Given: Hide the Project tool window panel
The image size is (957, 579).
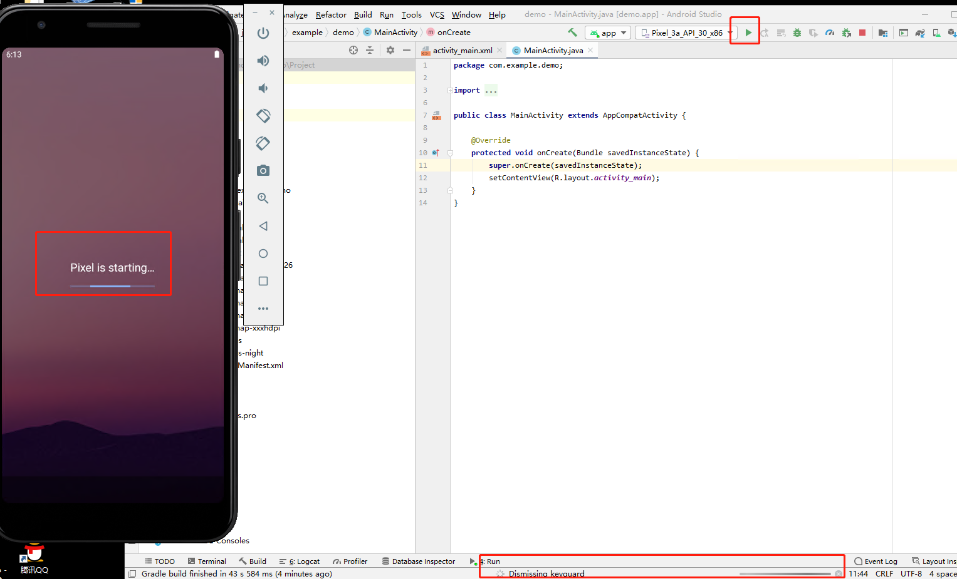Looking at the screenshot, I should coord(407,50).
